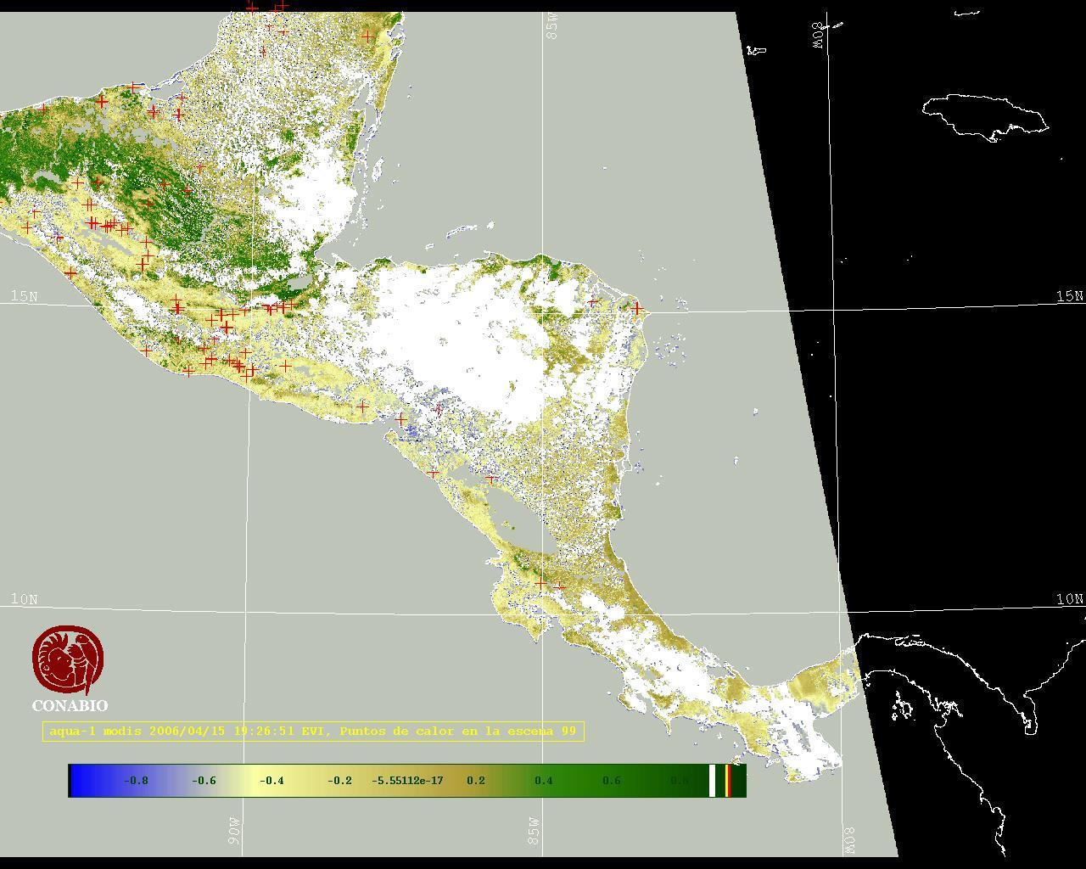The width and height of the screenshot is (1086, 869).
Task: Select the yellow aqua-1 modis caption box
Action: point(313,732)
